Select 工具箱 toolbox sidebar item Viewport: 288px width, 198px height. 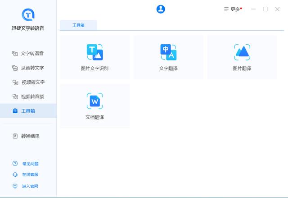tap(28, 111)
